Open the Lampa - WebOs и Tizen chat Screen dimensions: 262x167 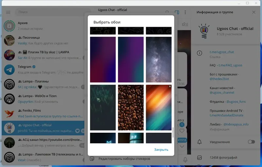coord(43,99)
